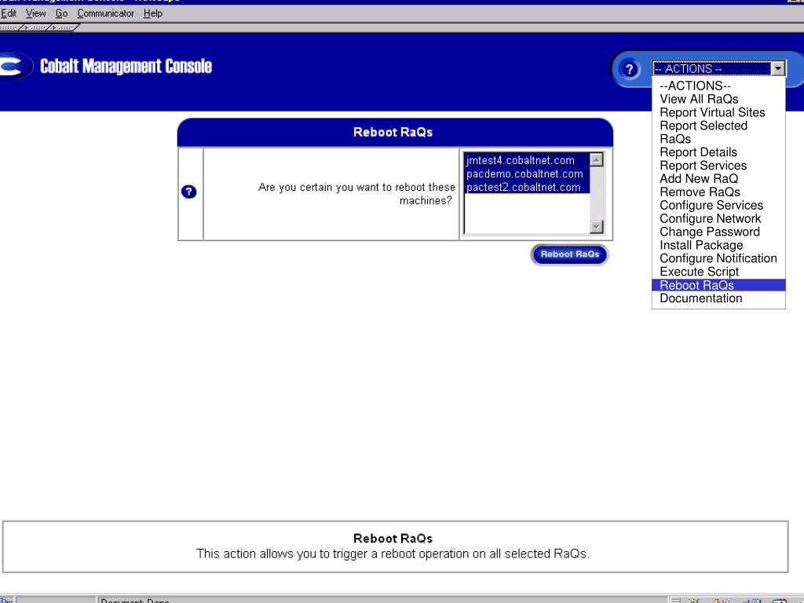804x603 pixels.
Task: Select Install Package option
Action: pyautogui.click(x=718, y=246)
